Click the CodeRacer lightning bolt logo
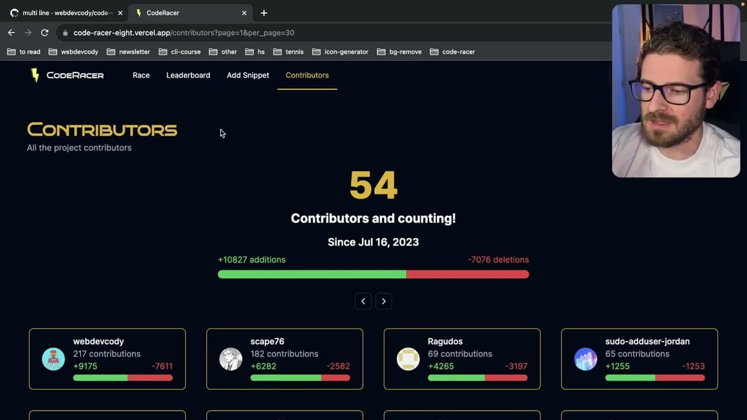Viewport: 747px width, 420px height. 35,75
